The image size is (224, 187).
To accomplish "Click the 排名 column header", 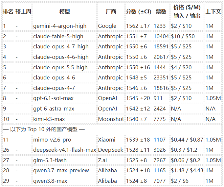I will (x=8, y=11).
